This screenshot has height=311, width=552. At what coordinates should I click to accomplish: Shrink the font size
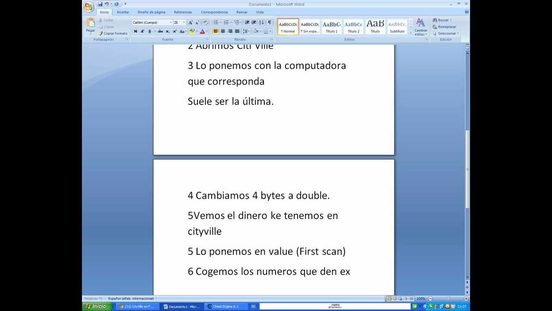pyautogui.click(x=197, y=22)
